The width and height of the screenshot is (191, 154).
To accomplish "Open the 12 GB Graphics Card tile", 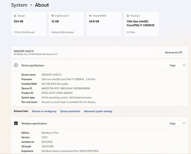I will point(66,24).
